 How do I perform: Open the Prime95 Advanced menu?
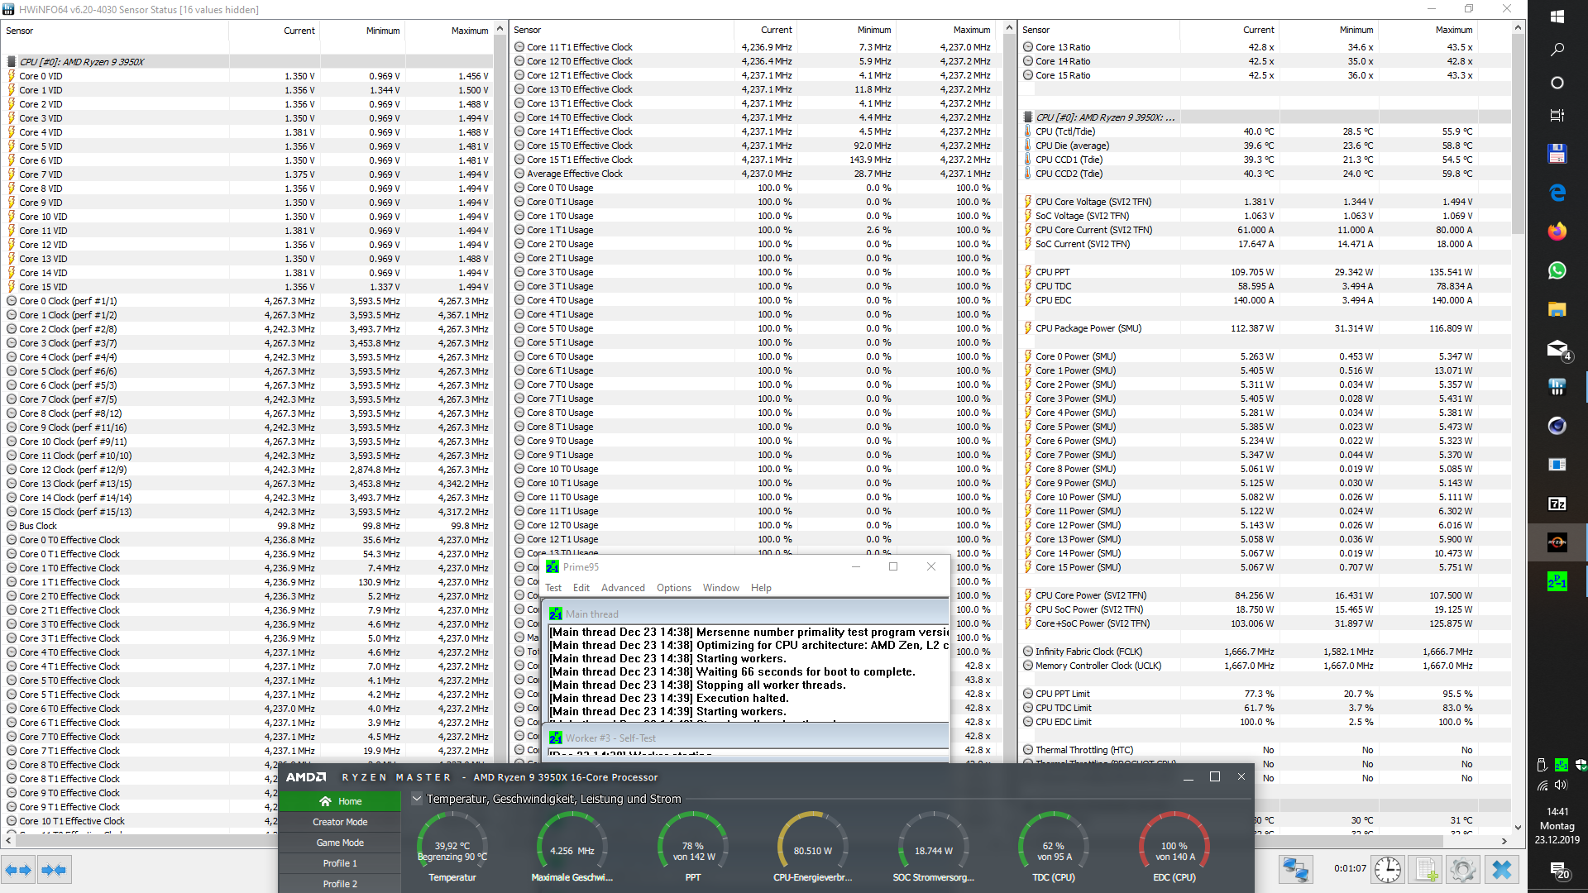pos(623,588)
